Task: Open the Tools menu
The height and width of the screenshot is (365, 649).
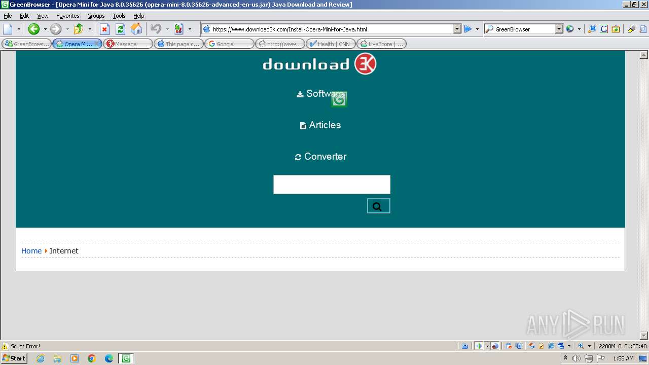Action: point(119,16)
